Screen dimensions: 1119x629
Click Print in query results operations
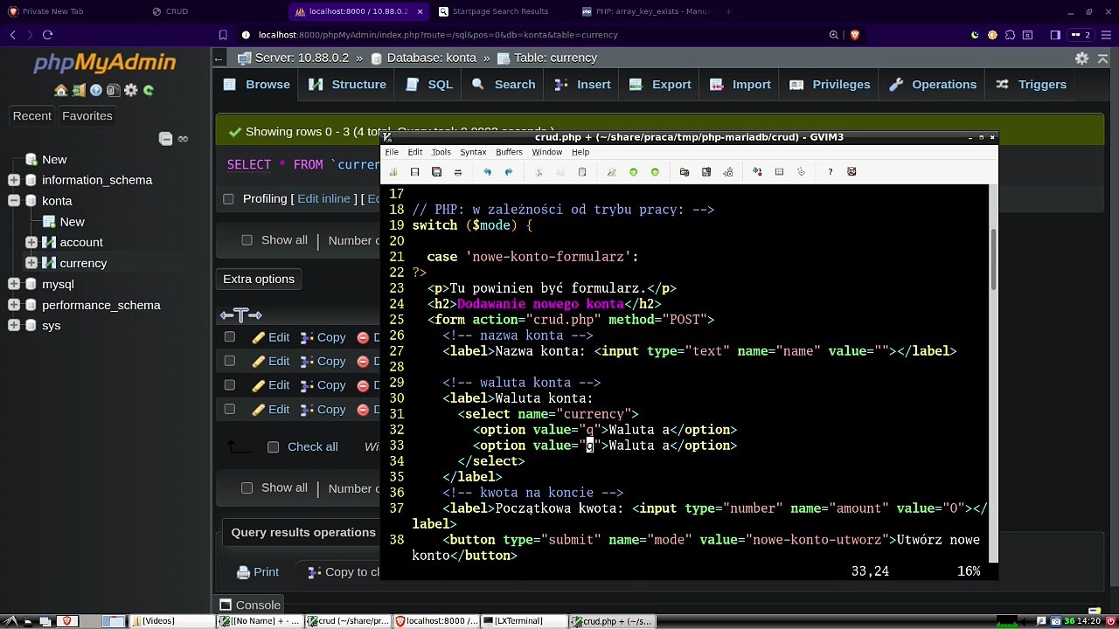258,572
